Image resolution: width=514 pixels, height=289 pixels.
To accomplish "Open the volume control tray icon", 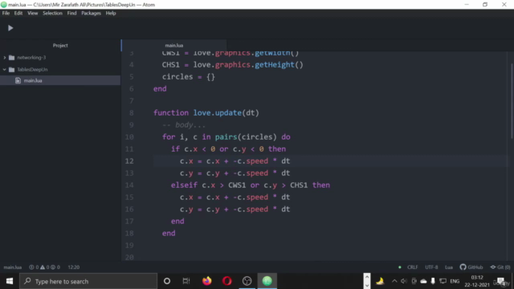I will [404, 281].
